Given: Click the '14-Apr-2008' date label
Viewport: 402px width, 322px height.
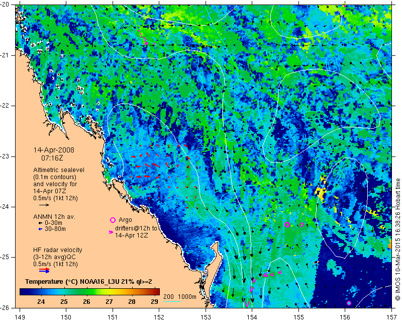Looking at the screenshot, I should point(54,150).
